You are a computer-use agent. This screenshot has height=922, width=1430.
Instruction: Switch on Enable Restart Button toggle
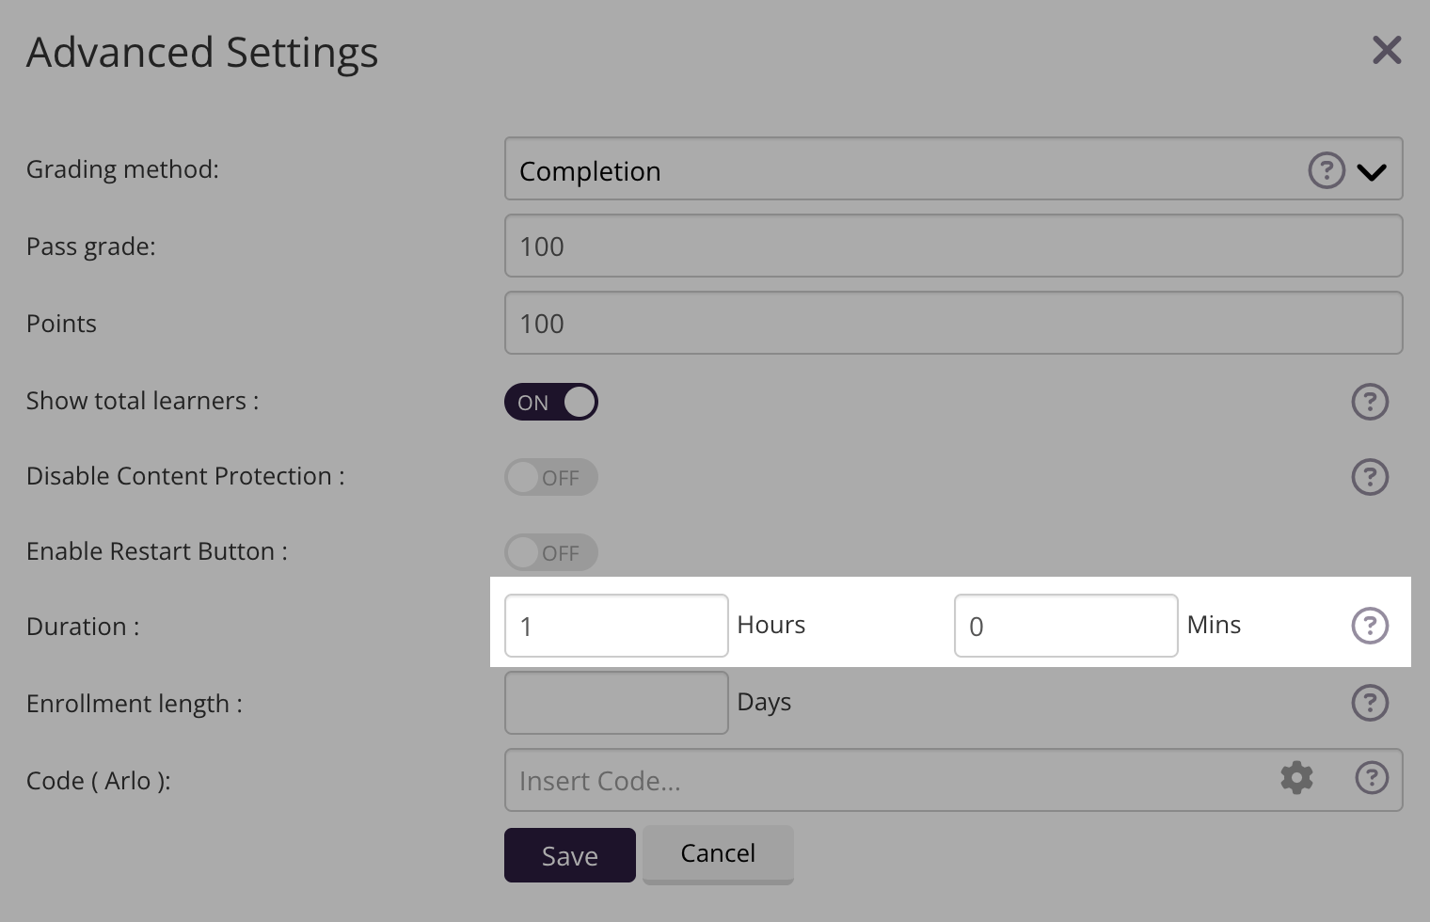[x=551, y=552]
